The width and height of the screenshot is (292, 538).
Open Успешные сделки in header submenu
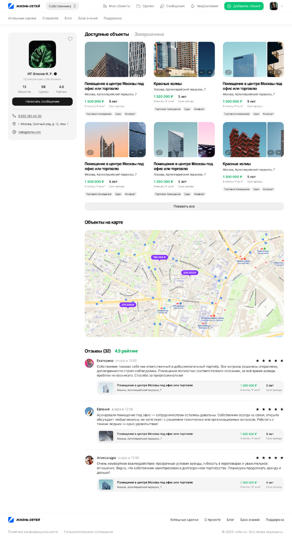tap(22, 18)
